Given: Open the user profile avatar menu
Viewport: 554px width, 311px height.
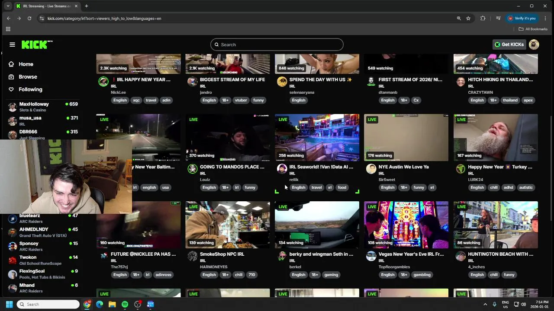Looking at the screenshot, I should (x=534, y=44).
